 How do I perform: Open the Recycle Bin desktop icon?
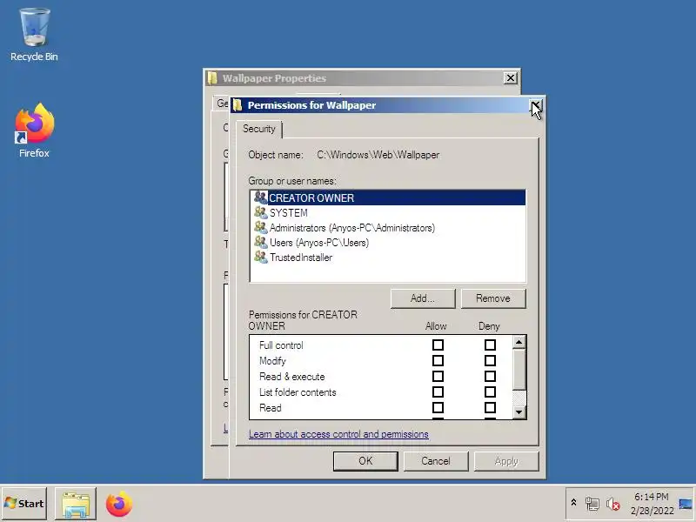[x=34, y=35]
